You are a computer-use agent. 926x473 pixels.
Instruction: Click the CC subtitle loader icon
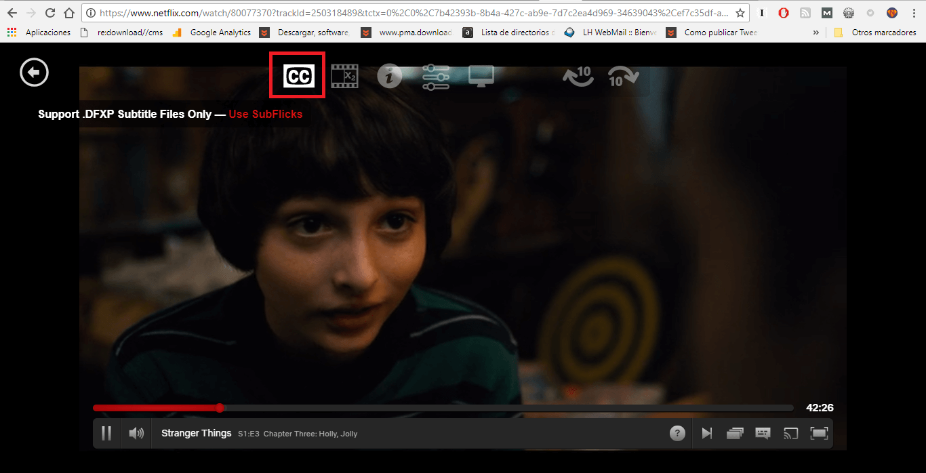[x=298, y=76]
